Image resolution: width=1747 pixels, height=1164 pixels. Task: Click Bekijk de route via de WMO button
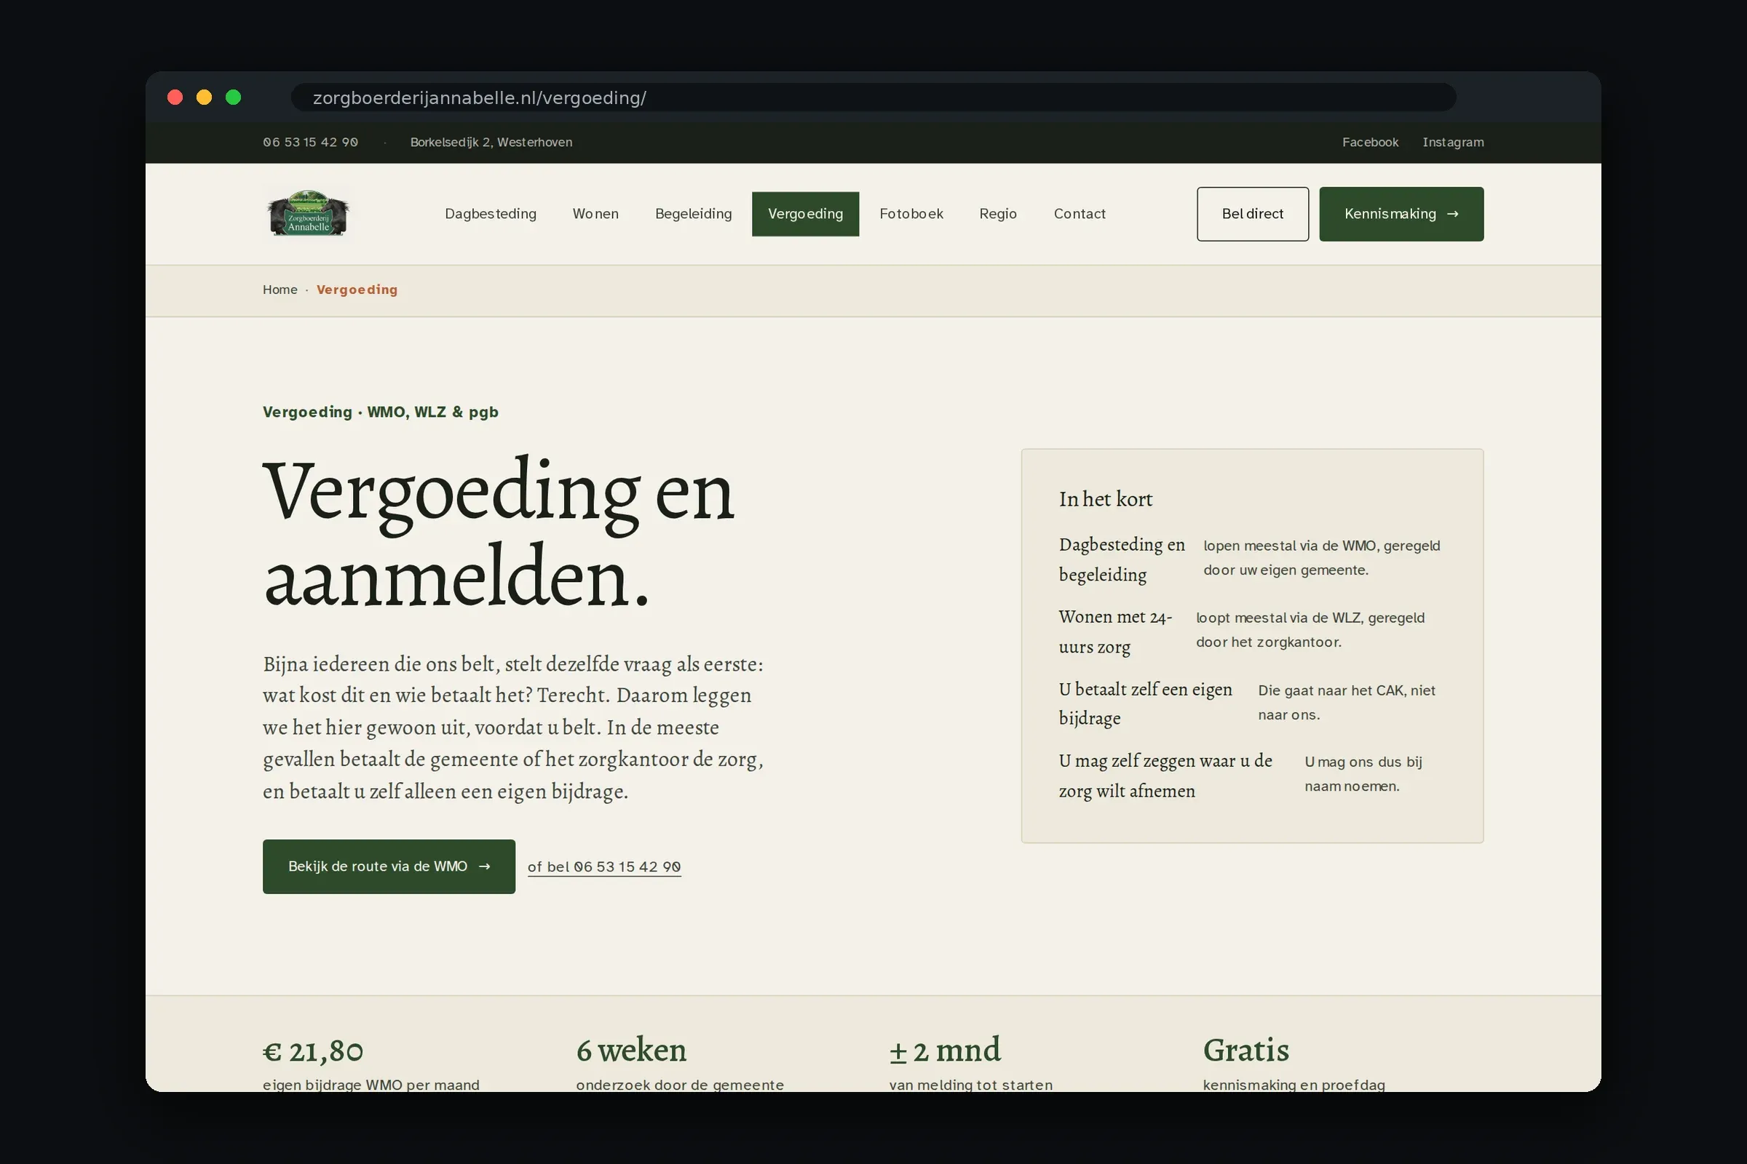pos(389,866)
